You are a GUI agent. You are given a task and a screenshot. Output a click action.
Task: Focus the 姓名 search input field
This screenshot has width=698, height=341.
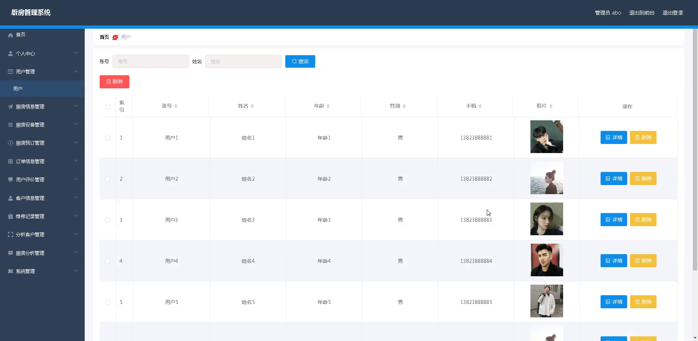pyautogui.click(x=244, y=61)
